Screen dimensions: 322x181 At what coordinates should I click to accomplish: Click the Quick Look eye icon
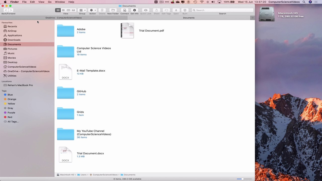coord(146,10)
